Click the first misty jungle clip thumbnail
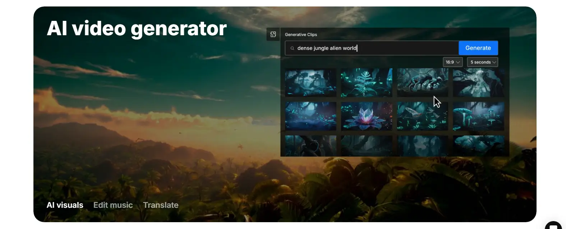Image resolution: width=566 pixels, height=229 pixels. click(310, 83)
